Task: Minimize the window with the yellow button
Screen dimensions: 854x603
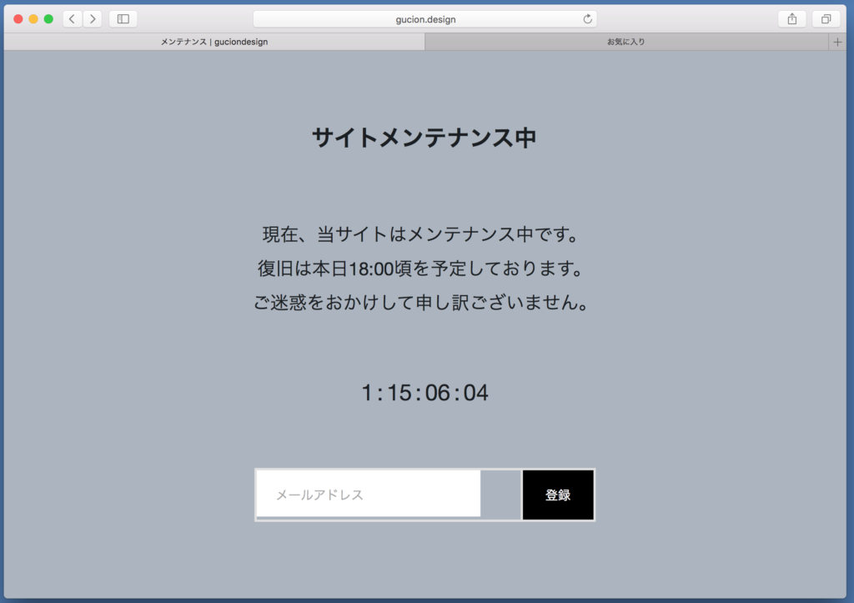Action: (33, 19)
